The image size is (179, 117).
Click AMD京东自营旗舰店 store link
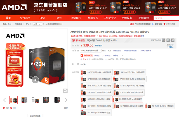point(143,24)
